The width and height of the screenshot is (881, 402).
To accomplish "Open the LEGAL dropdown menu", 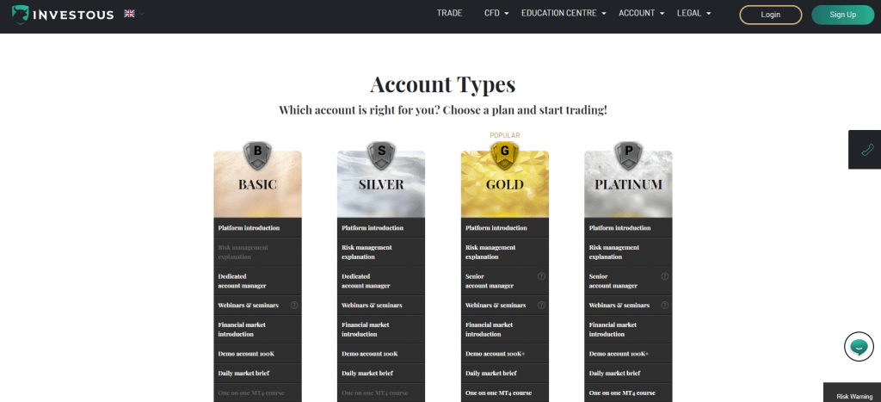I will (x=694, y=14).
